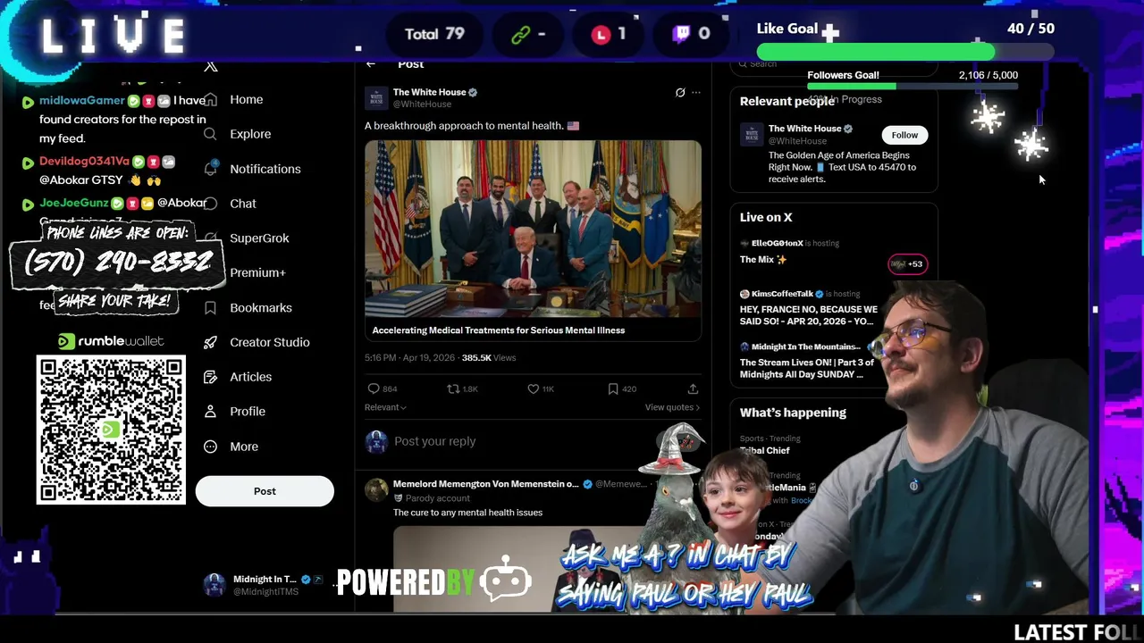Open Bookmarks icon in sidebar
This screenshot has height=643, width=1144.
(210, 307)
